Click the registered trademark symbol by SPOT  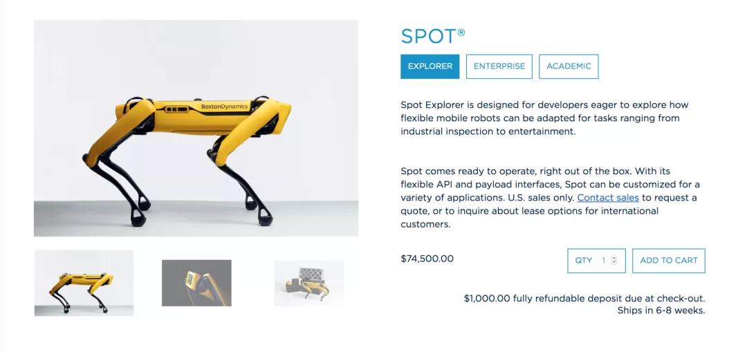[x=461, y=32]
